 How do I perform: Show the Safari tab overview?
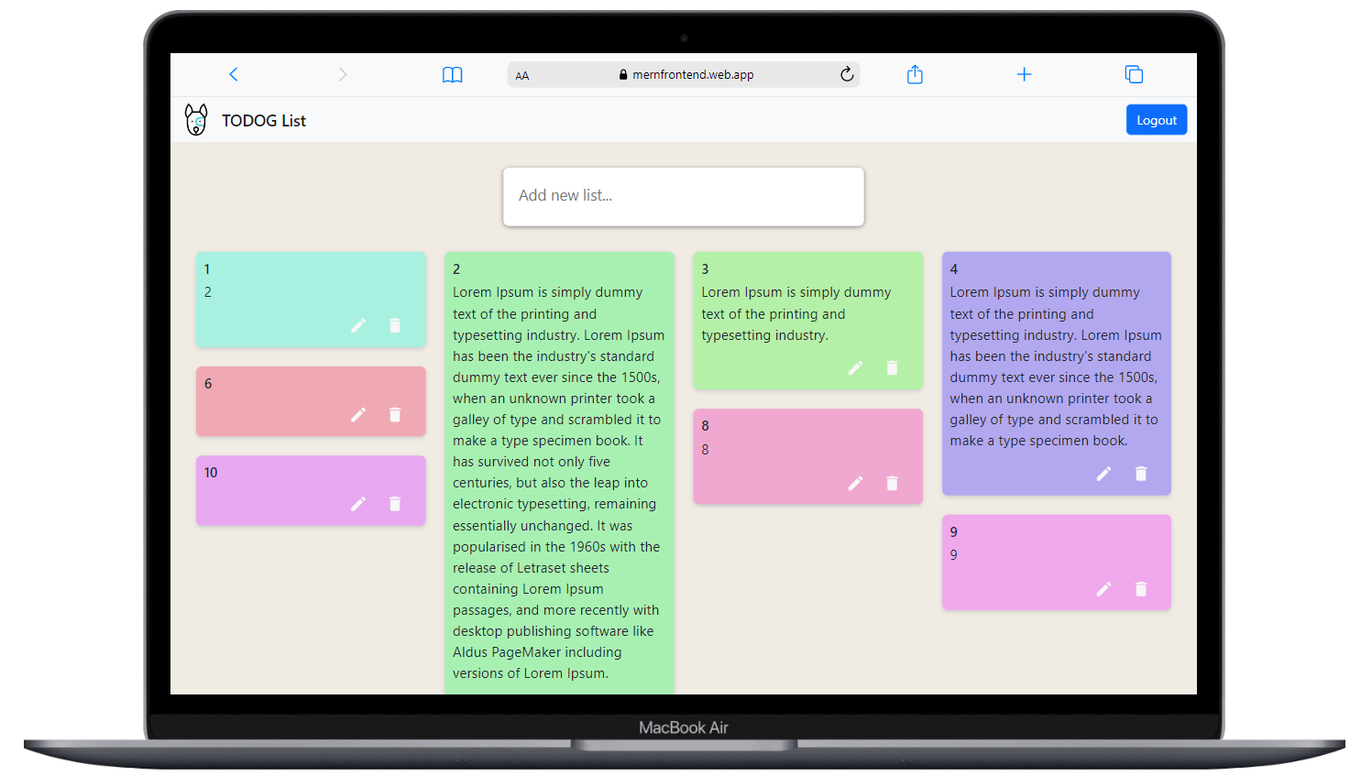tap(1134, 74)
